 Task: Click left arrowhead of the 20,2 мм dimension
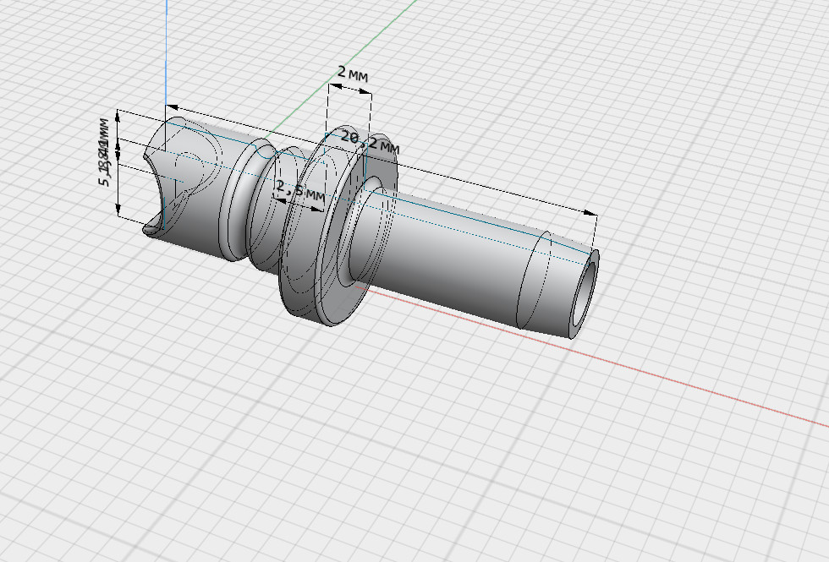pyautogui.click(x=172, y=107)
